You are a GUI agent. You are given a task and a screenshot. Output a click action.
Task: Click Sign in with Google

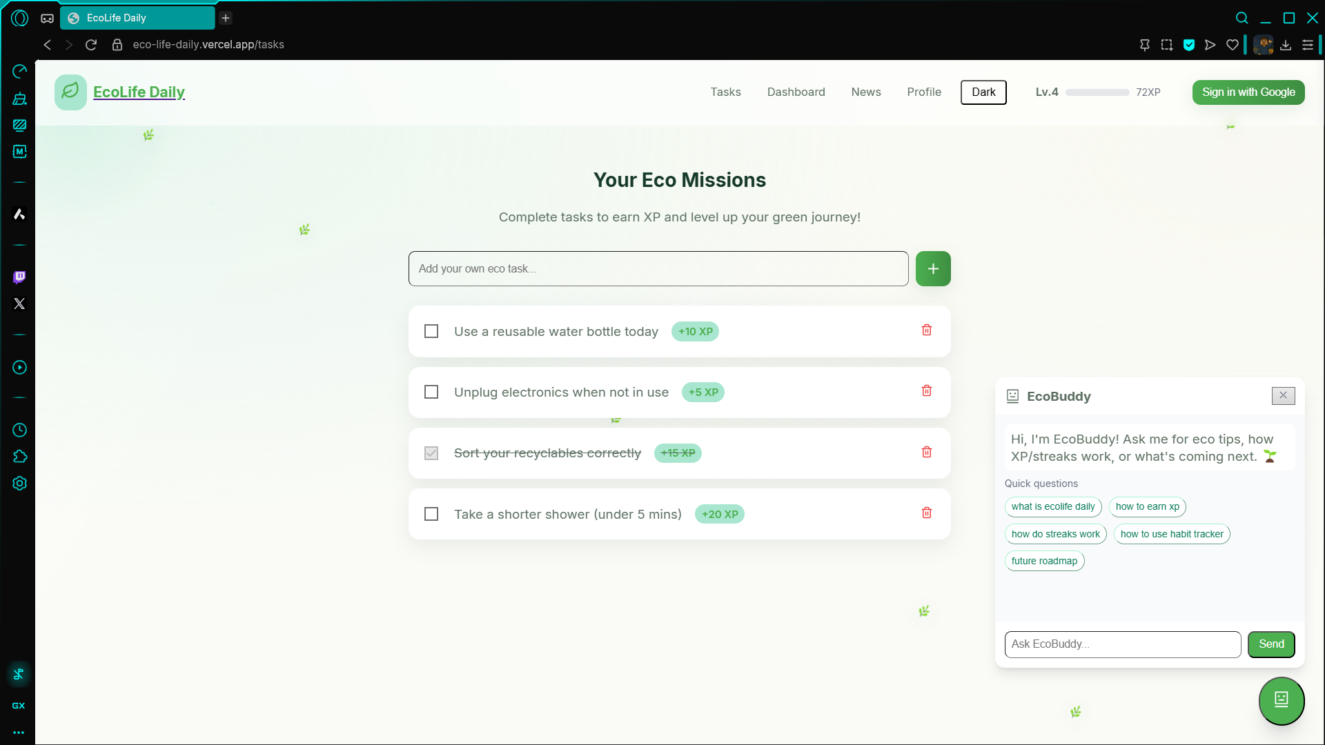coord(1248,92)
